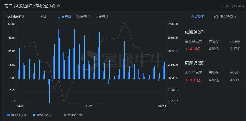Screen dimensions: 246x121
Task: Switch to the 累计资金净流向 tab
Action: click(225, 17)
